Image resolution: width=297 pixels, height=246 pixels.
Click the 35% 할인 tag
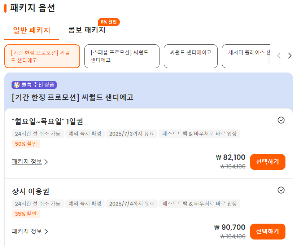click(26, 214)
